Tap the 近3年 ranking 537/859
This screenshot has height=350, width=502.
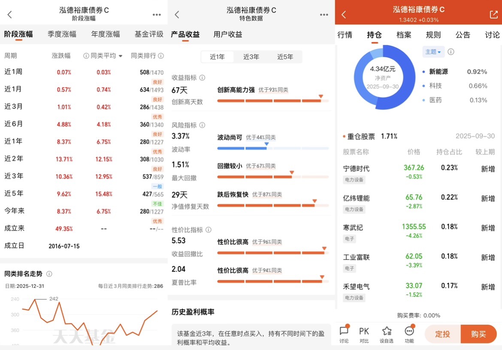153,176
